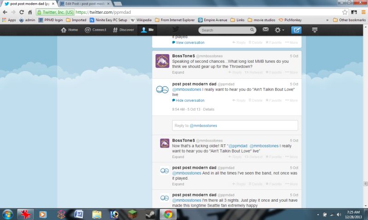Open the Other bookmarks folder
The image size is (368, 220).
(349, 20)
